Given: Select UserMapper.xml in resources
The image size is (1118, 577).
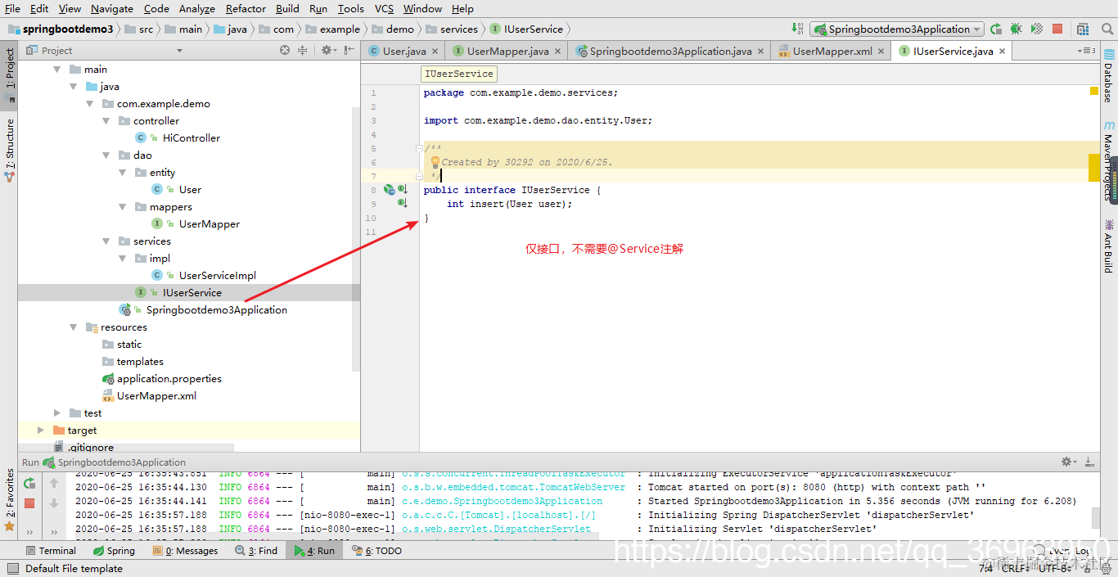Looking at the screenshot, I should point(156,396).
